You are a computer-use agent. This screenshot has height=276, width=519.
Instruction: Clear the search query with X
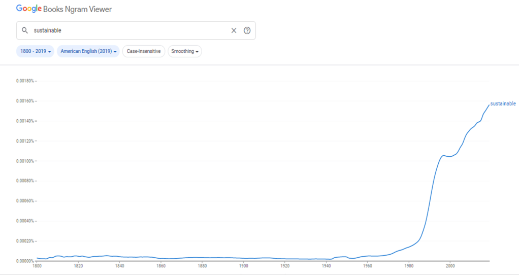pyautogui.click(x=234, y=30)
